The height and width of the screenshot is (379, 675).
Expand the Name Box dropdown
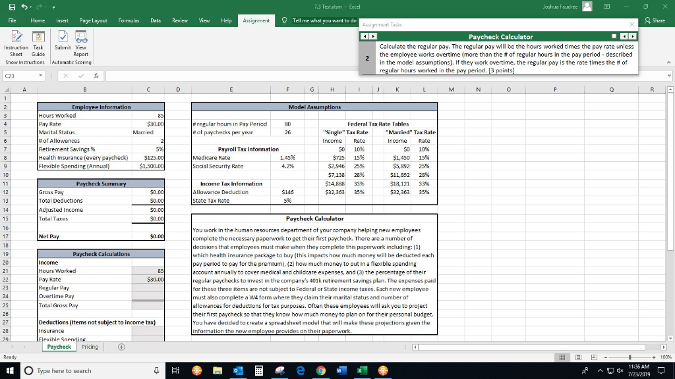40,76
